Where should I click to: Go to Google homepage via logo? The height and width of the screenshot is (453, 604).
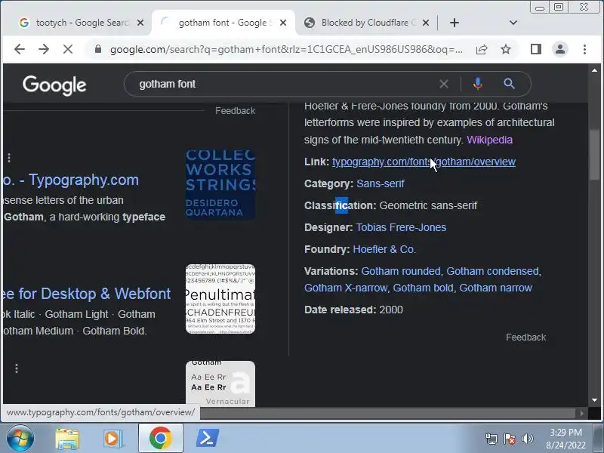pos(54,85)
